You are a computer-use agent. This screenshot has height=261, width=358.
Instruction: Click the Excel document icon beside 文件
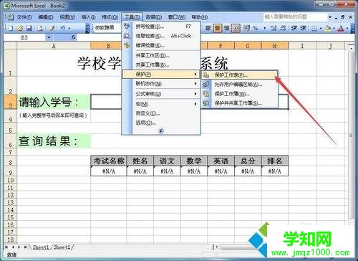[9, 16]
